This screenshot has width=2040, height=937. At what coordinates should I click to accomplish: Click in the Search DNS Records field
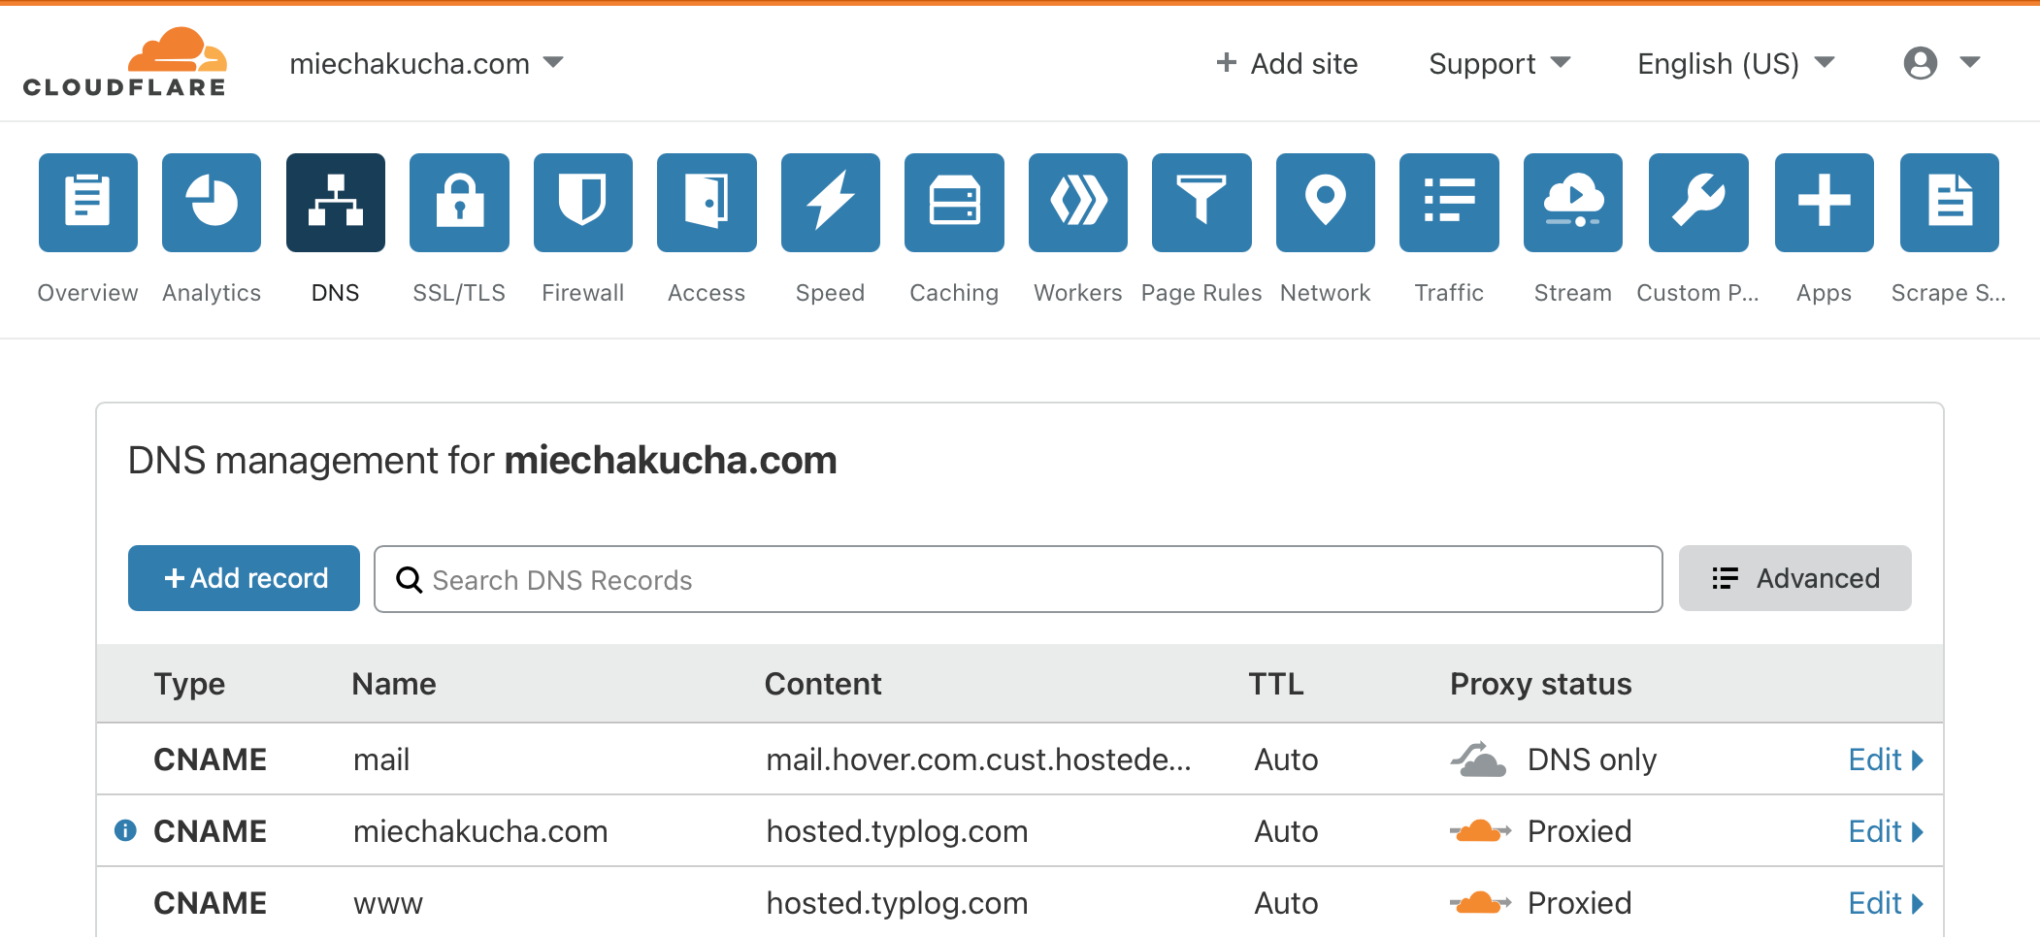[1018, 579]
